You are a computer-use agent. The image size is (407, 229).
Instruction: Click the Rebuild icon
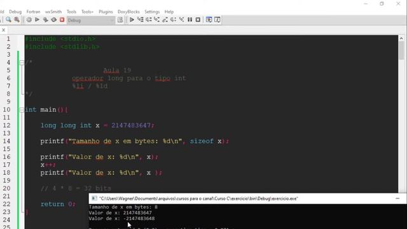click(x=53, y=20)
